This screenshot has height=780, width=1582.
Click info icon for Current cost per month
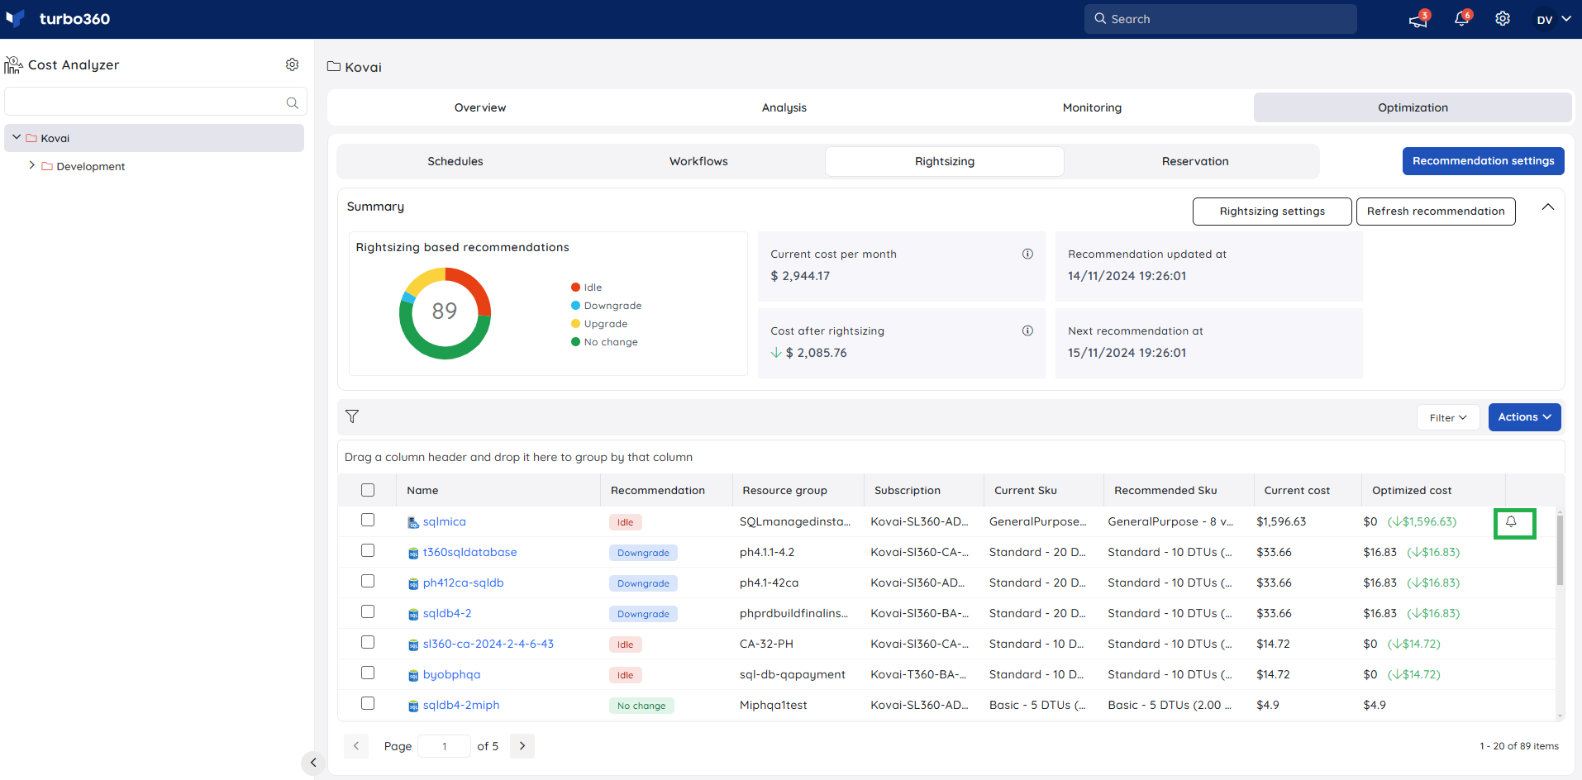(x=1027, y=254)
